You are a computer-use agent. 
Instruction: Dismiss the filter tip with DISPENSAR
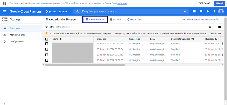click(216, 33)
